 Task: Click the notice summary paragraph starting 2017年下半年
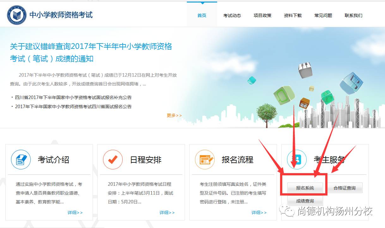(93, 80)
